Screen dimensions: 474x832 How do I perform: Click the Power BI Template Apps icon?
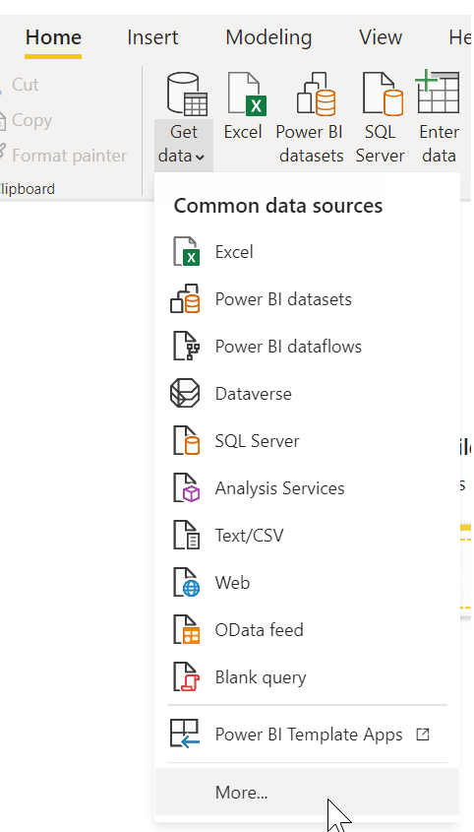pos(185,735)
